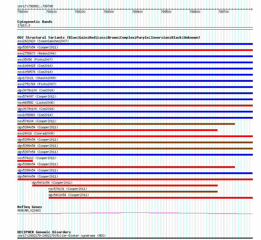Click the dgv5401n54 (Cooper2011) label
Image resolution: width=261 pixels, height=240 pixels.
click(52, 183)
